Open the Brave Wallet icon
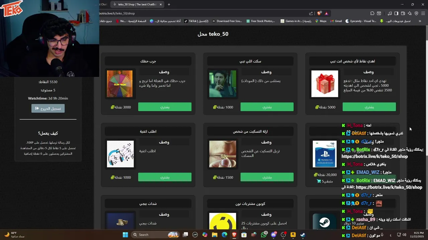Image resolution: width=428 pixels, height=240 pixels. (403, 13)
